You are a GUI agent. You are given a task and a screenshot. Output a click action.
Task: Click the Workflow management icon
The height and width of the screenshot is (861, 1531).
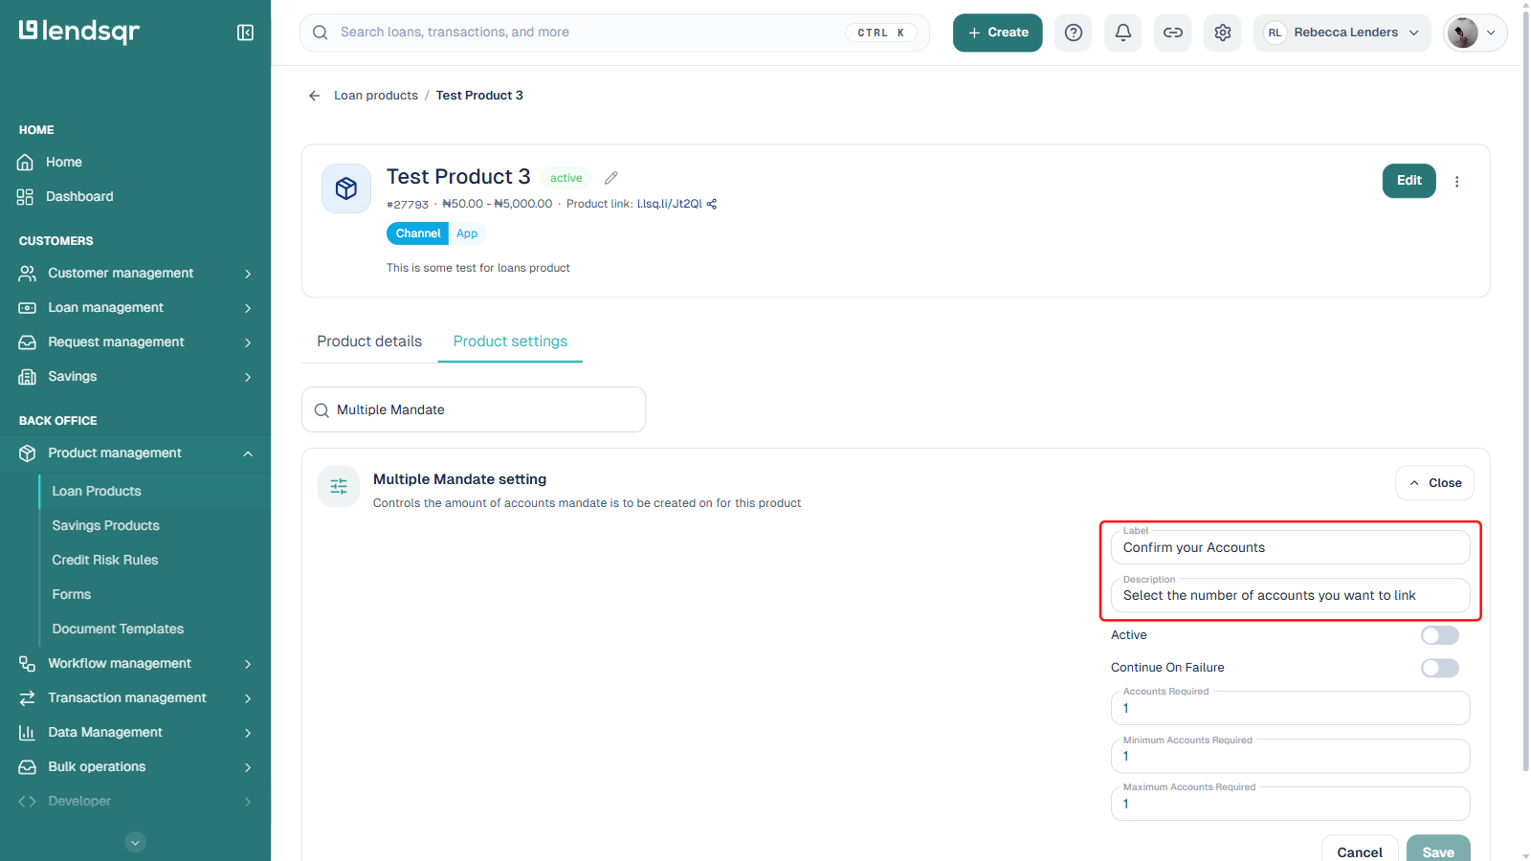pyautogui.click(x=28, y=664)
